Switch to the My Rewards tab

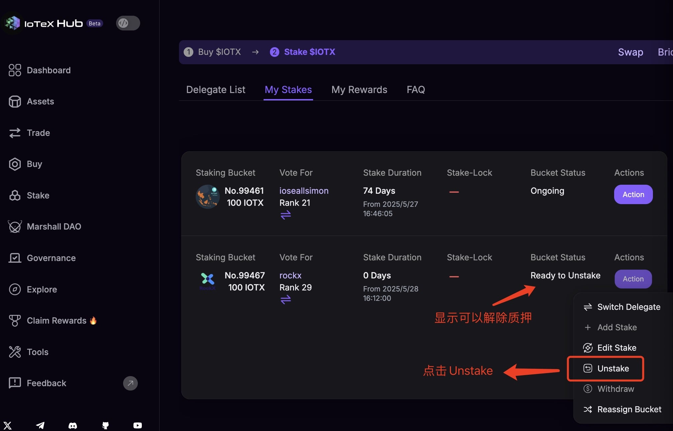point(359,90)
